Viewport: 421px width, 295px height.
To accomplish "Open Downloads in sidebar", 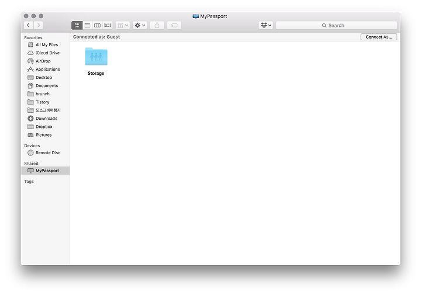I will 45,119.
